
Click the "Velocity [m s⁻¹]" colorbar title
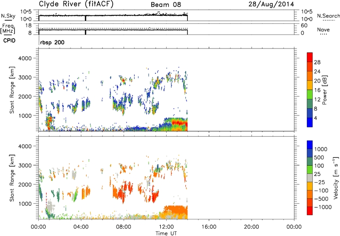pyautogui.click(x=336, y=178)
